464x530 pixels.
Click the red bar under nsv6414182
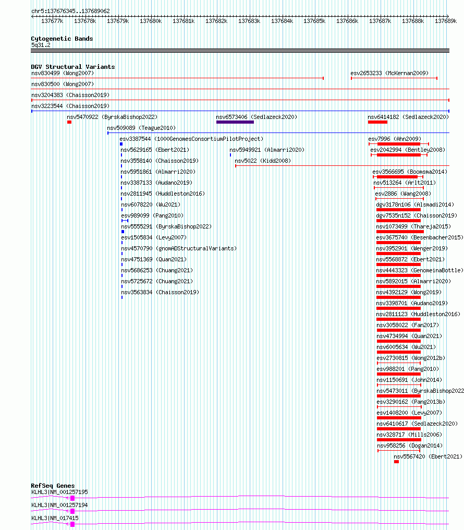pos(377,122)
